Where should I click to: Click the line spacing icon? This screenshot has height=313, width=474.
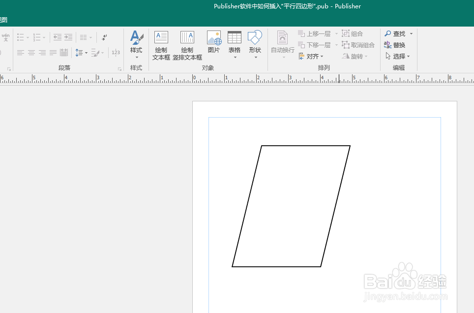coord(79,53)
